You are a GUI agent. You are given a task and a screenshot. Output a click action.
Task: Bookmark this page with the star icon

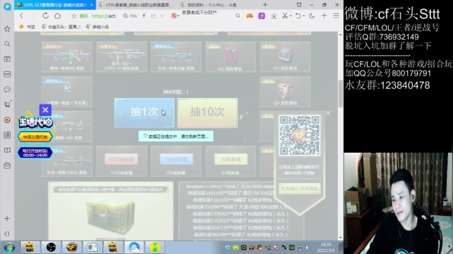coord(74,16)
